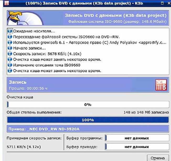Click the Буфер программы indicator bar
Image resolution: width=171 pixels, height=161 pixels.
[137, 138]
